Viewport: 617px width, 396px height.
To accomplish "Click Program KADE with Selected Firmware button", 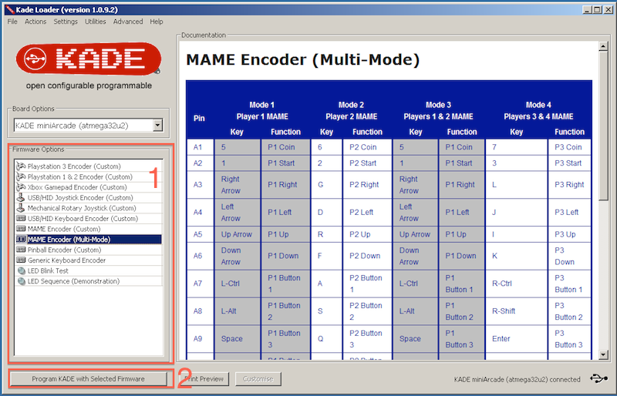I will tap(88, 379).
